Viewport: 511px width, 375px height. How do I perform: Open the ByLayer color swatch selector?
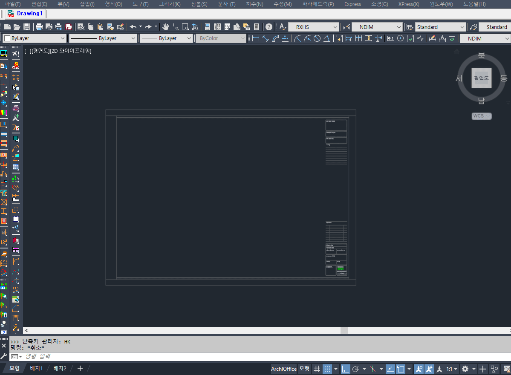(x=35, y=38)
